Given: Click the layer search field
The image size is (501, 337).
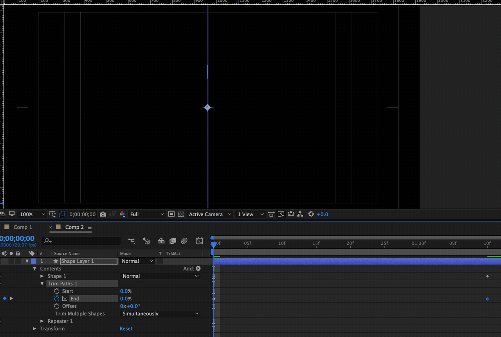Looking at the screenshot, I should [x=81, y=241].
